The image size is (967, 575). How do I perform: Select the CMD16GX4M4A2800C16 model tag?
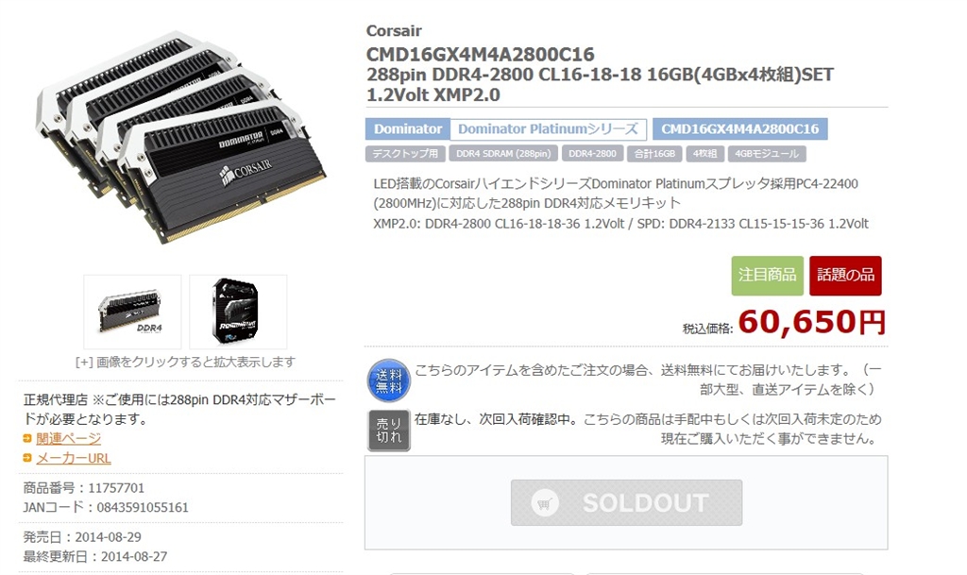point(740,128)
